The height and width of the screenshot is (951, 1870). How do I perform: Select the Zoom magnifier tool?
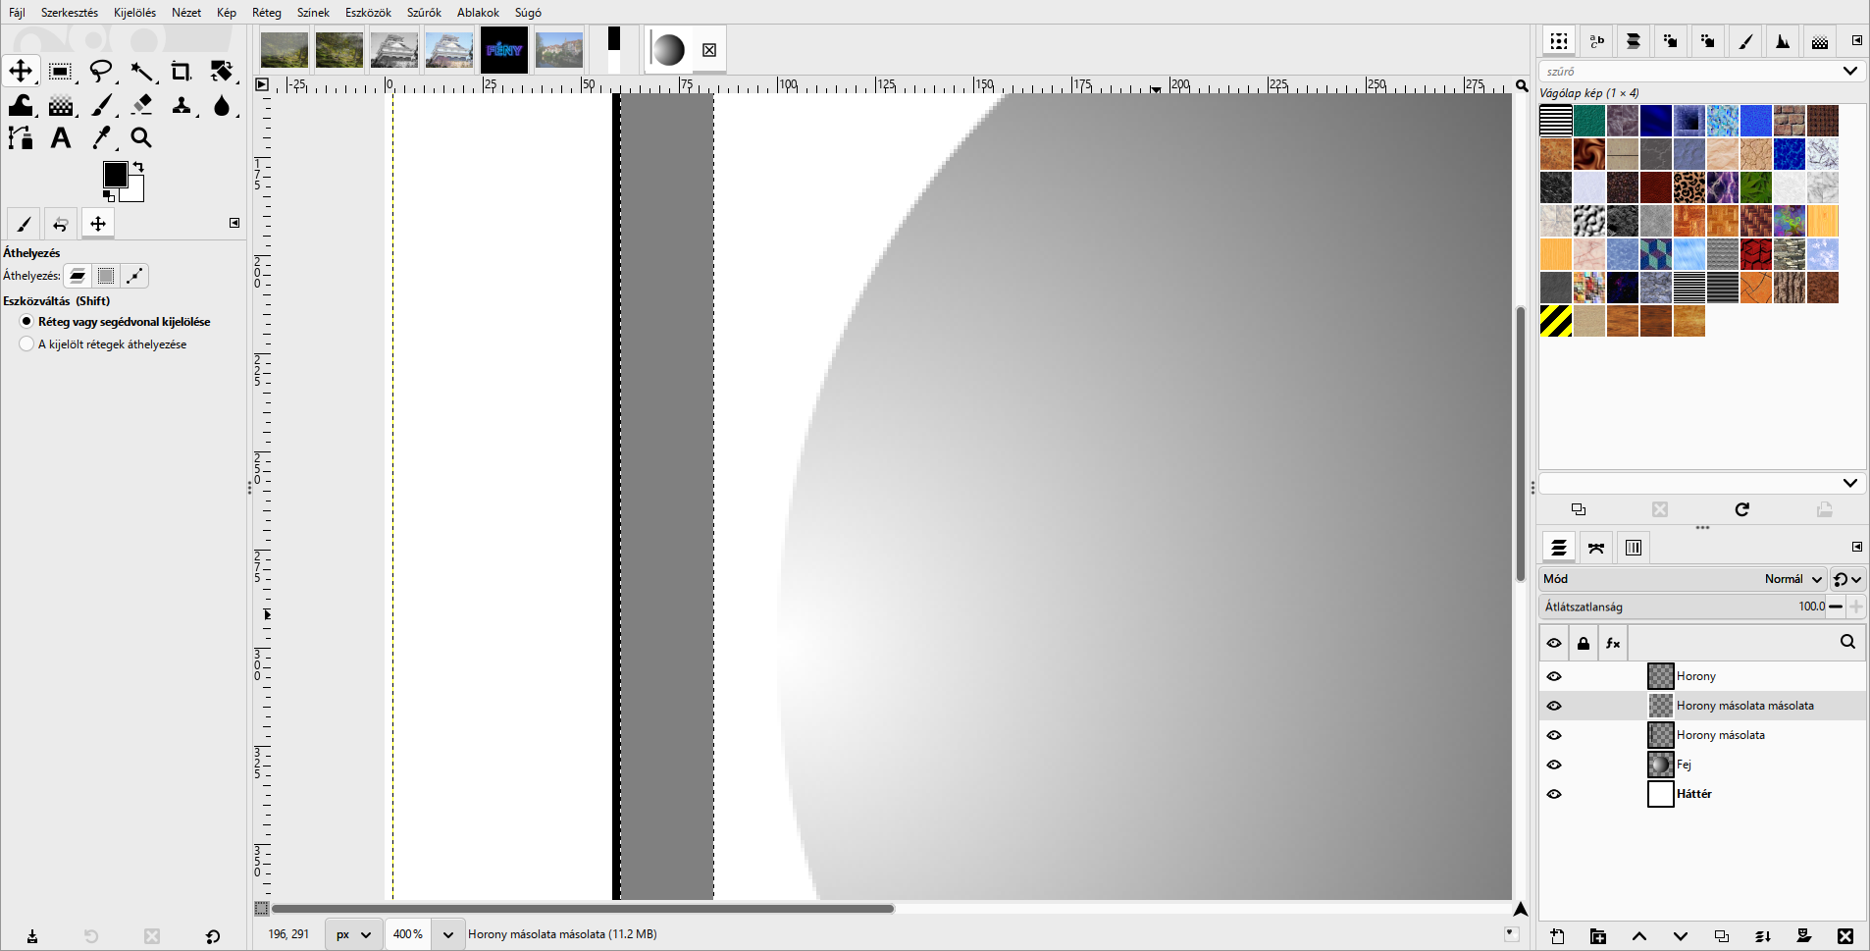pos(142,138)
